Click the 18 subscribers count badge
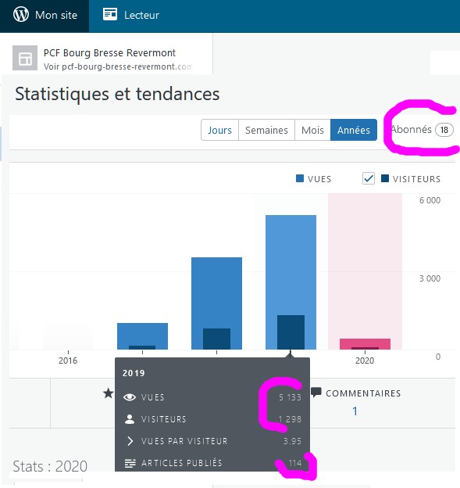 click(444, 130)
